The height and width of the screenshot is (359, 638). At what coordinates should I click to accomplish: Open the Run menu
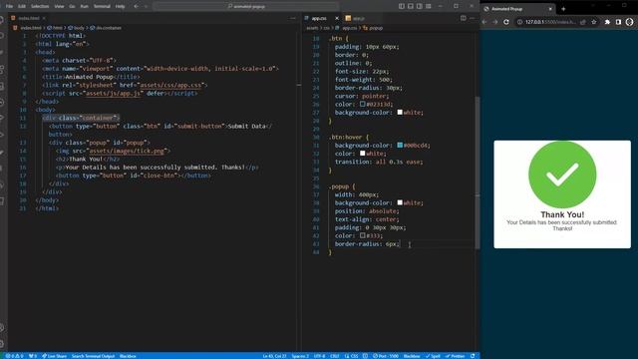click(x=84, y=7)
